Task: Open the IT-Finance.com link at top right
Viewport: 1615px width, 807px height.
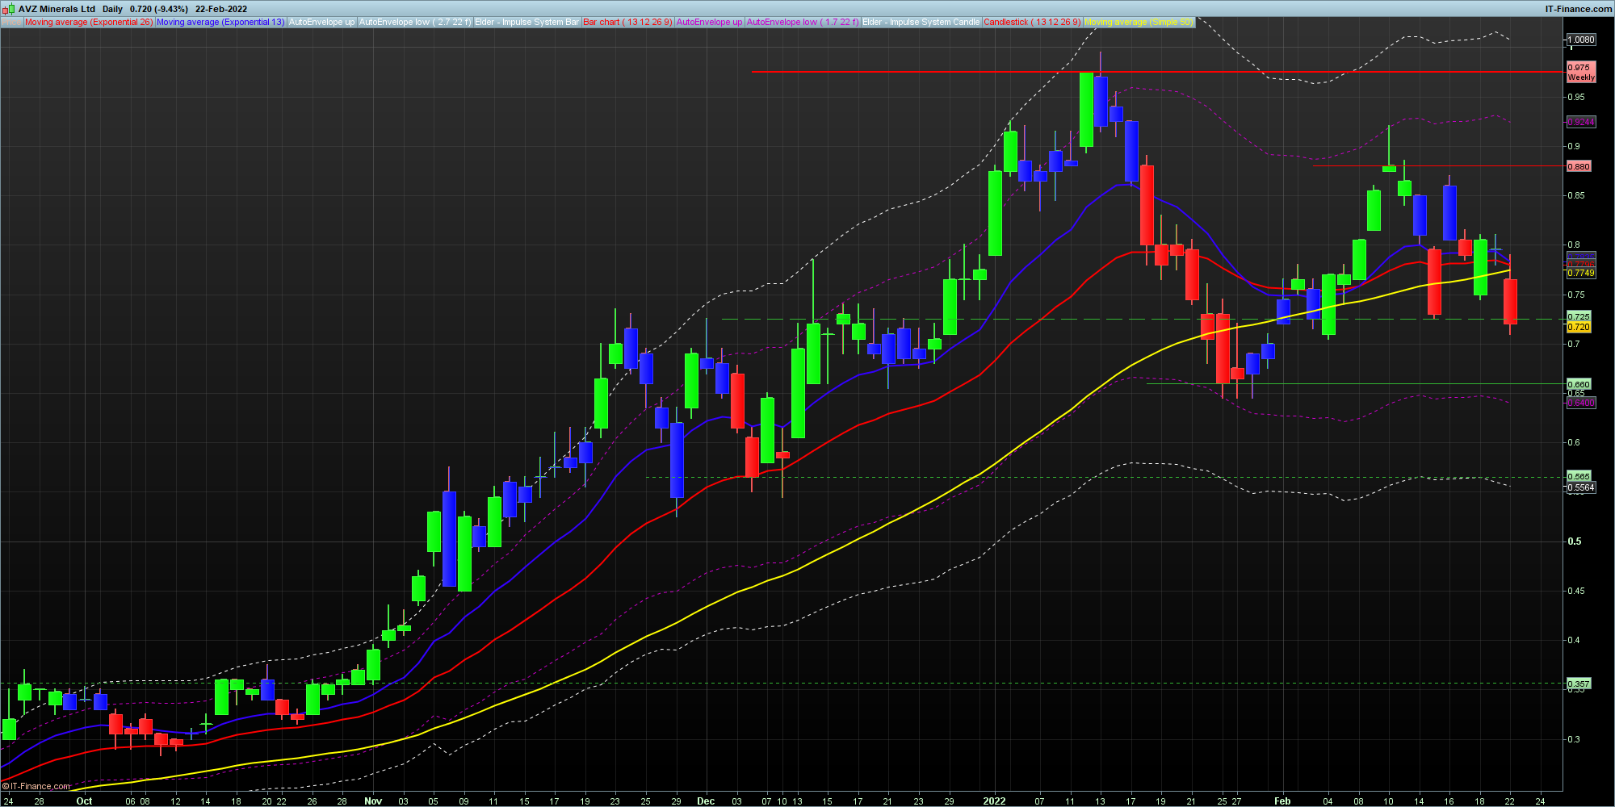Action: tap(1579, 9)
